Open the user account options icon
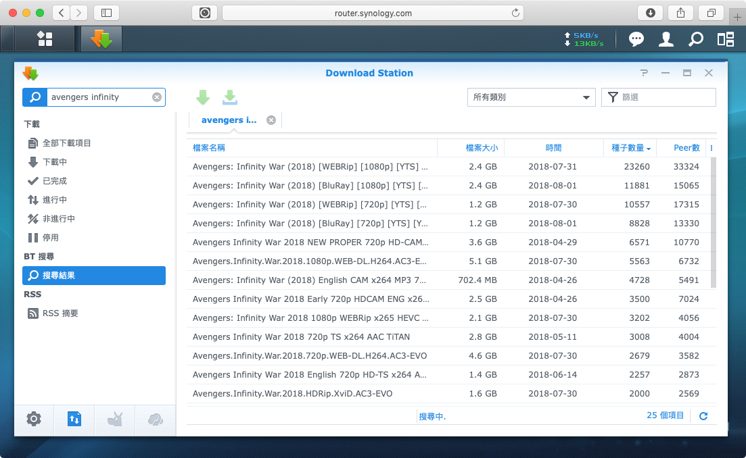The image size is (746, 458). [666, 39]
